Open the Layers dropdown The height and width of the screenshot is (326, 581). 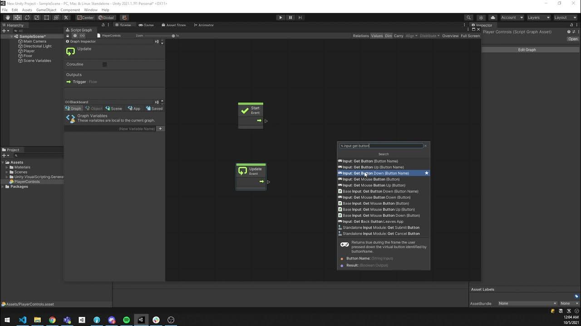tap(538, 18)
